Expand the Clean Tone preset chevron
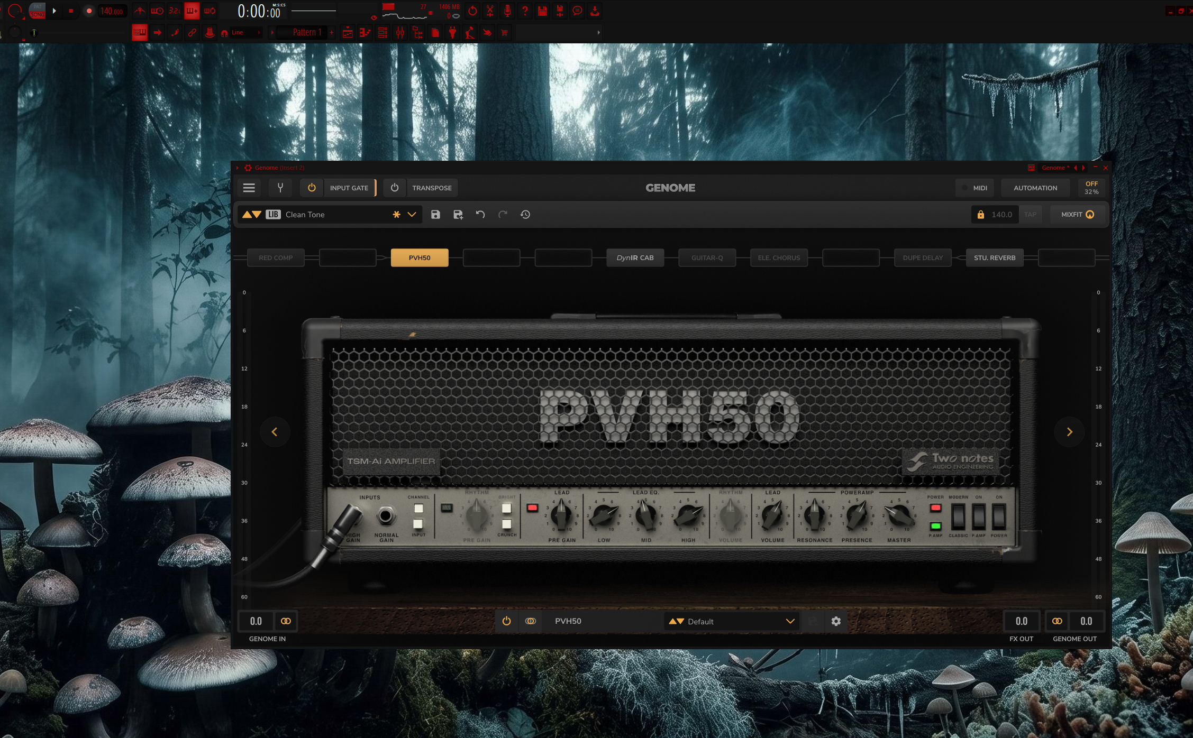The width and height of the screenshot is (1193, 738). (412, 215)
